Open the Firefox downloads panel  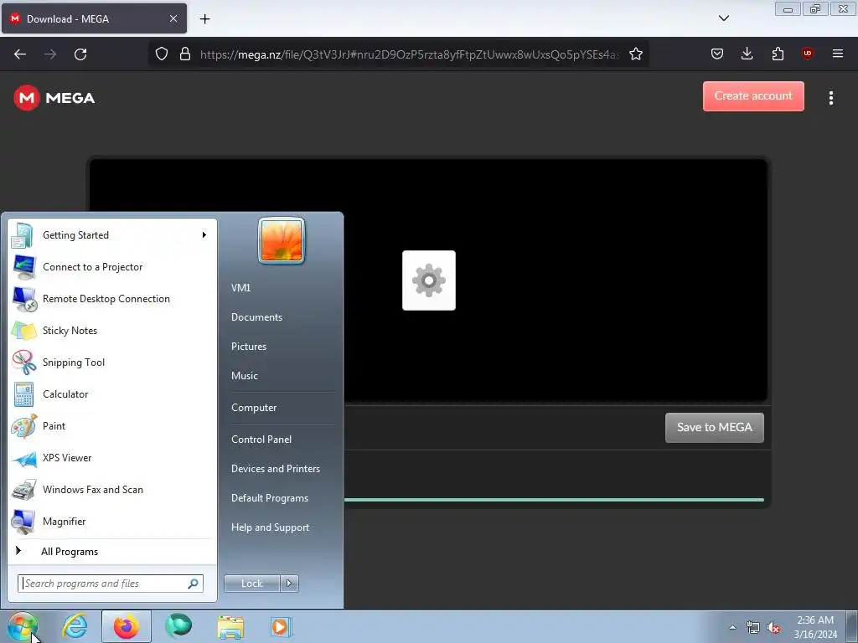pos(747,54)
